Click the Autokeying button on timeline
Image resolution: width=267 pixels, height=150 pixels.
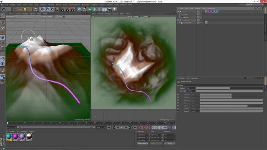click(144, 127)
